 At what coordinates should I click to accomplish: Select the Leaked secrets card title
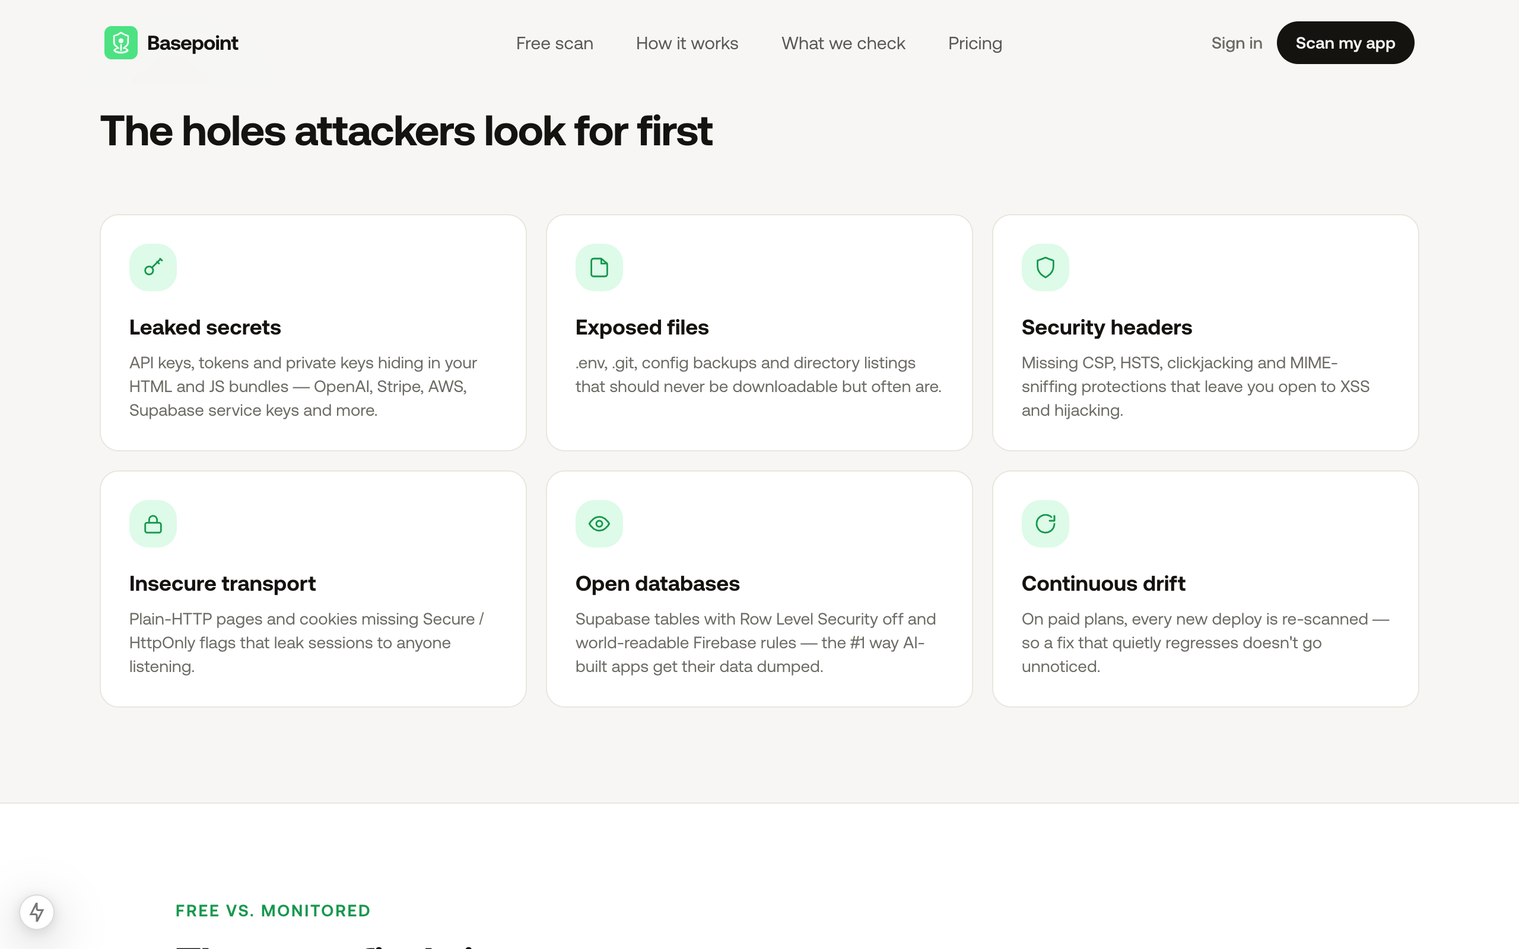pos(205,327)
